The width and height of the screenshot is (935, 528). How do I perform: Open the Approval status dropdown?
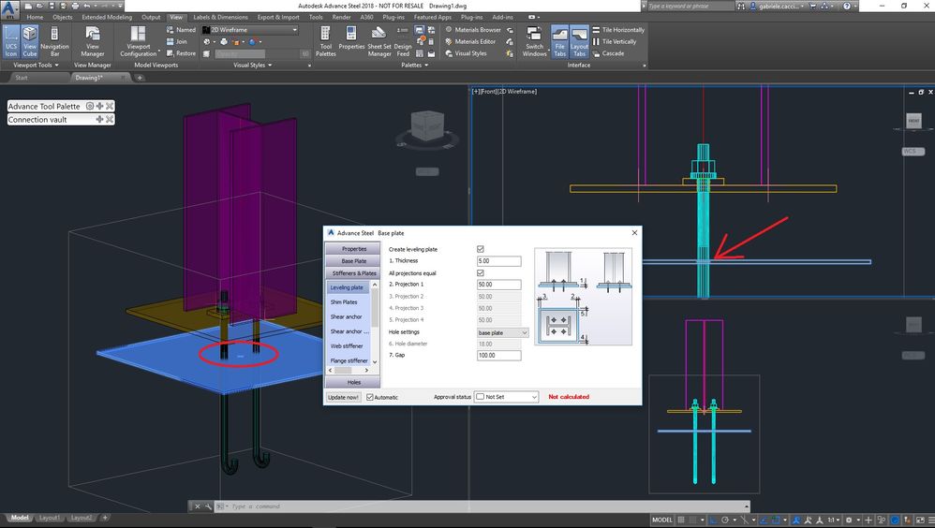coord(506,397)
